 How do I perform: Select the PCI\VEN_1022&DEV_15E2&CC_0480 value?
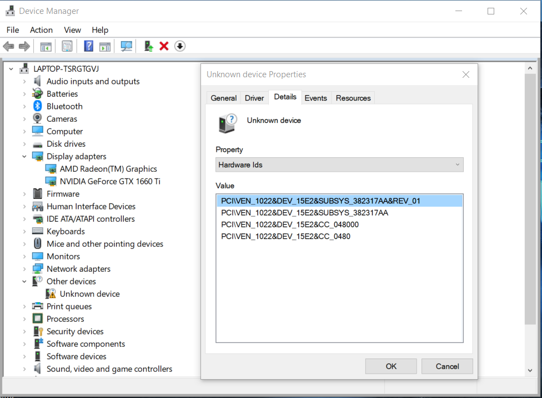(285, 236)
